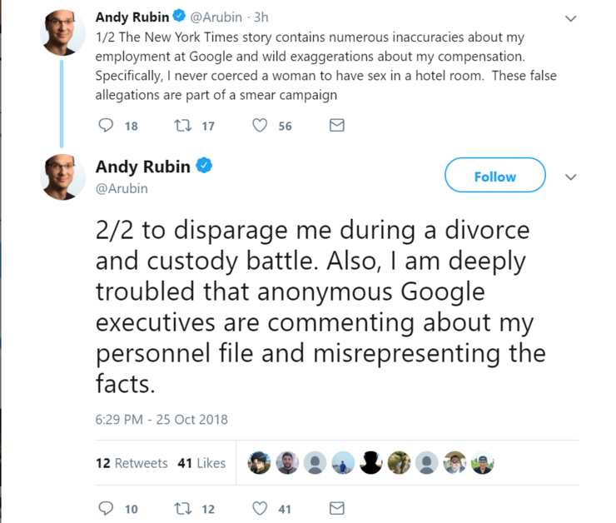The height and width of the screenshot is (523, 616).
Task: Reply to the first 1/2 tweet
Action: [x=106, y=126]
